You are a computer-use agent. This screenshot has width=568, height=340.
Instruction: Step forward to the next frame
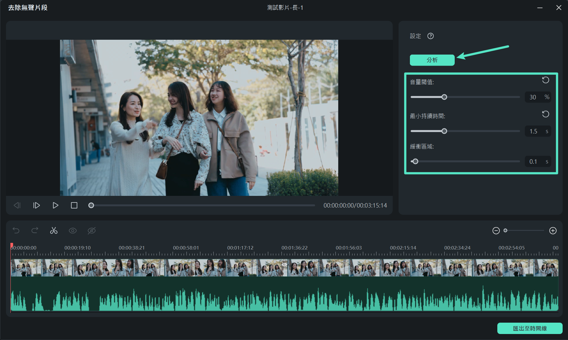pyautogui.click(x=37, y=205)
